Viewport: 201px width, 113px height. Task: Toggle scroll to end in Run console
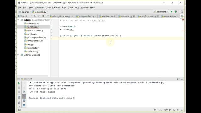24,96
